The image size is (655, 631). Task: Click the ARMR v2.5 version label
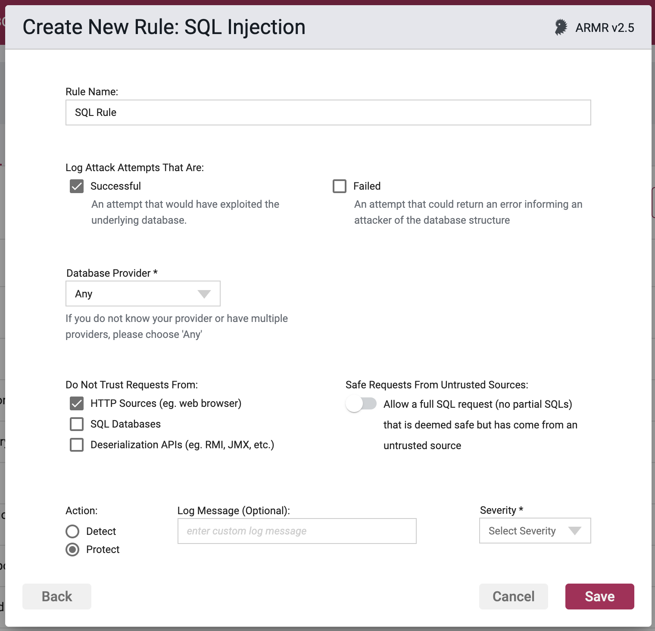605,28
